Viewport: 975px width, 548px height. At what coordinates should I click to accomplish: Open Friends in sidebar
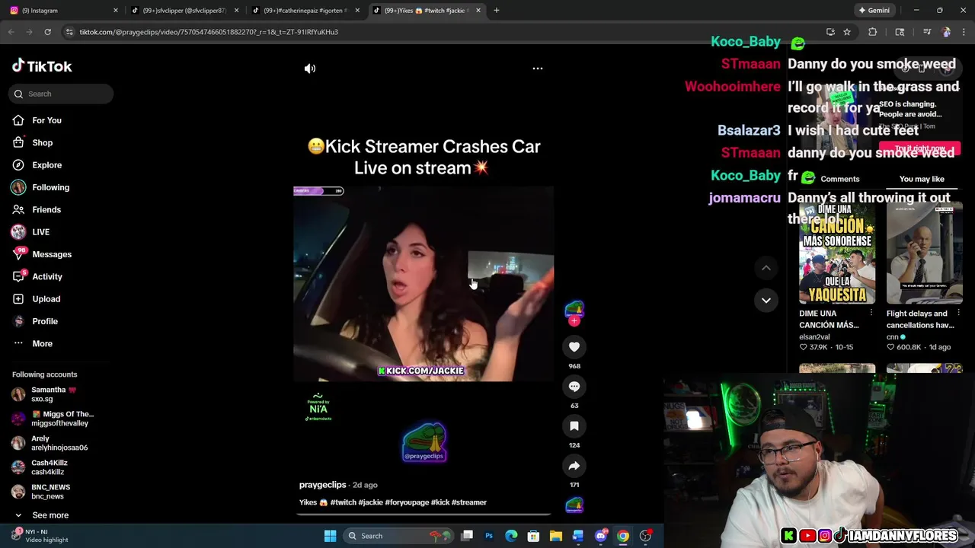pyautogui.click(x=46, y=209)
